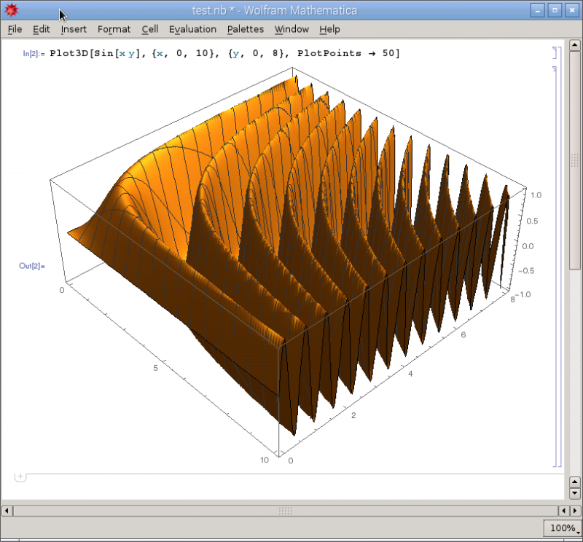Image resolution: width=583 pixels, height=542 pixels.
Task: Click the horizontal scrollbar left arrow at far left
Action: click(7, 511)
